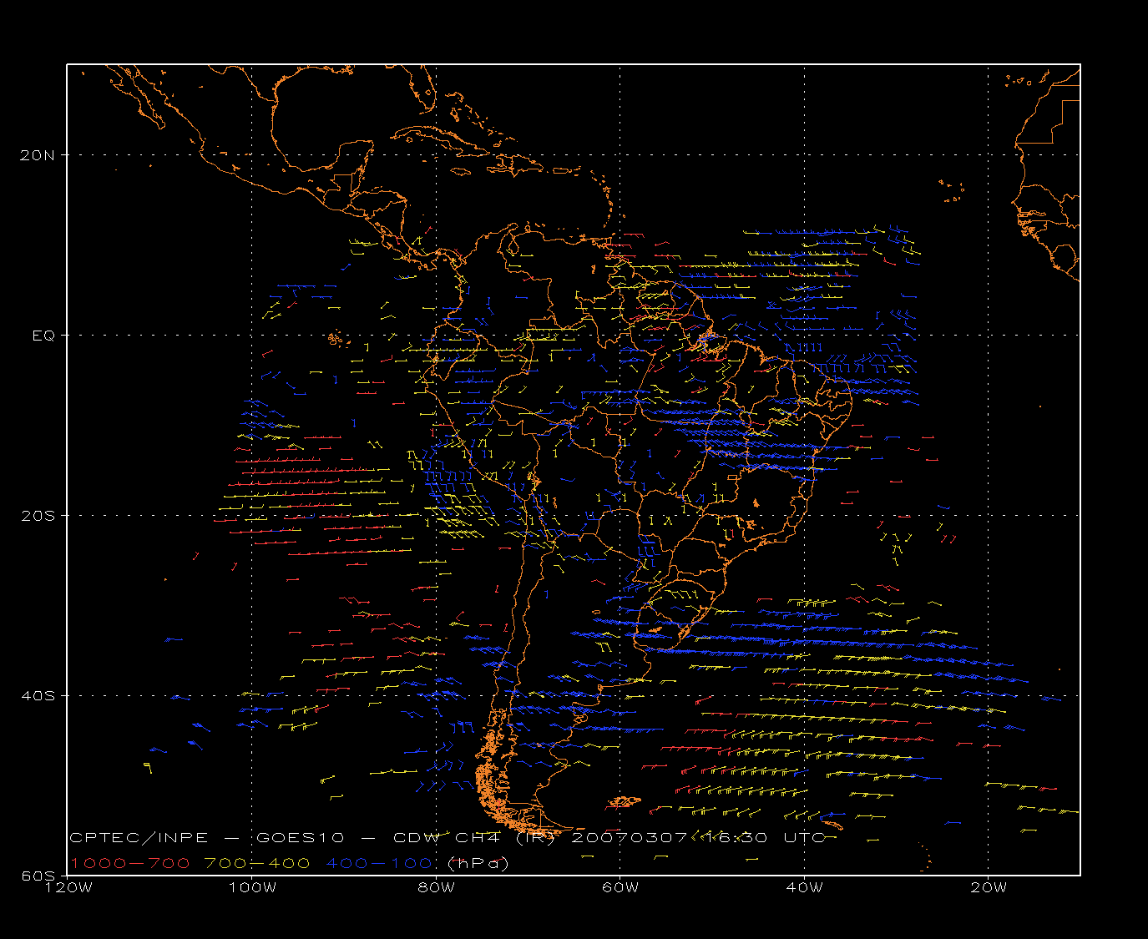Click the 40W longitude label
This screenshot has height=939, width=1148.
click(804, 887)
